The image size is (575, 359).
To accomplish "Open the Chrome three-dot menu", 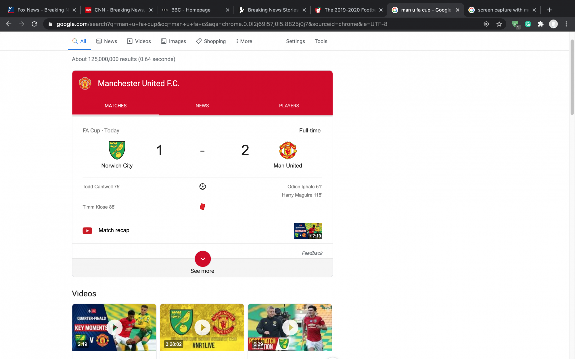I will 566,24.
